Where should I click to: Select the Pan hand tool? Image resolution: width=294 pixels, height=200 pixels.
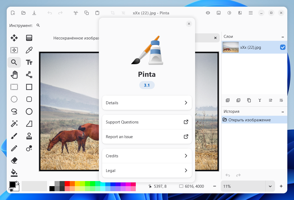click(x=14, y=75)
